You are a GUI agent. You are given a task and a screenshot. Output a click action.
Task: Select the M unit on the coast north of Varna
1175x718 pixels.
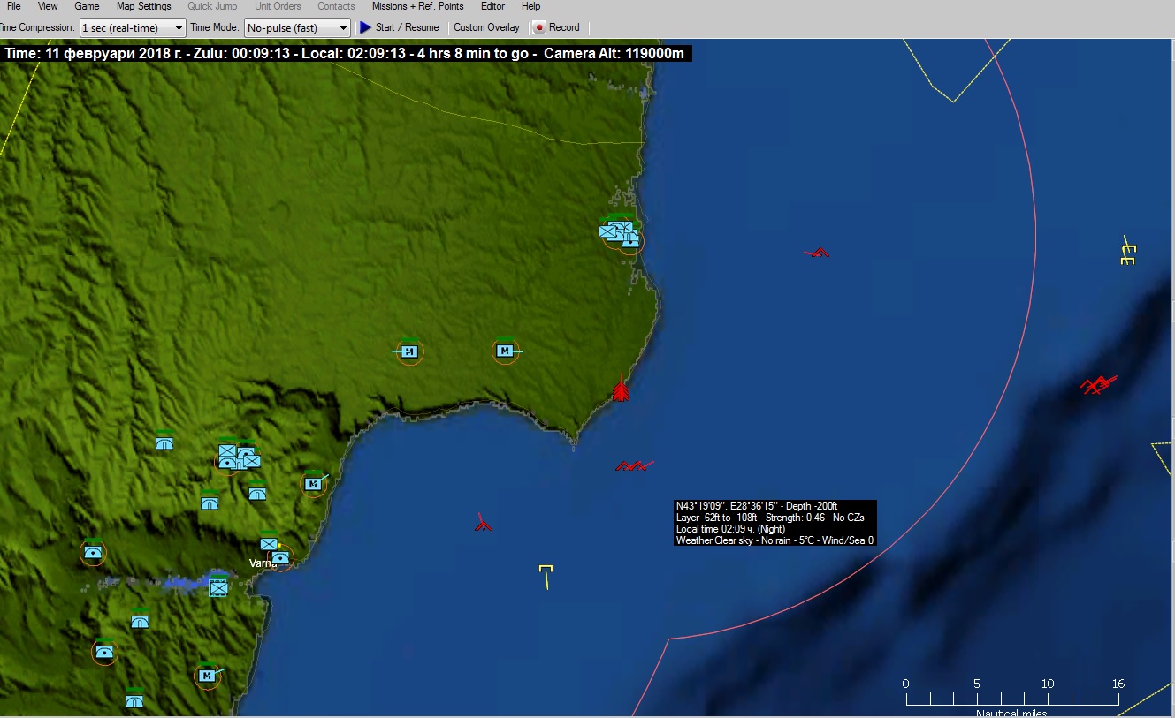(313, 483)
